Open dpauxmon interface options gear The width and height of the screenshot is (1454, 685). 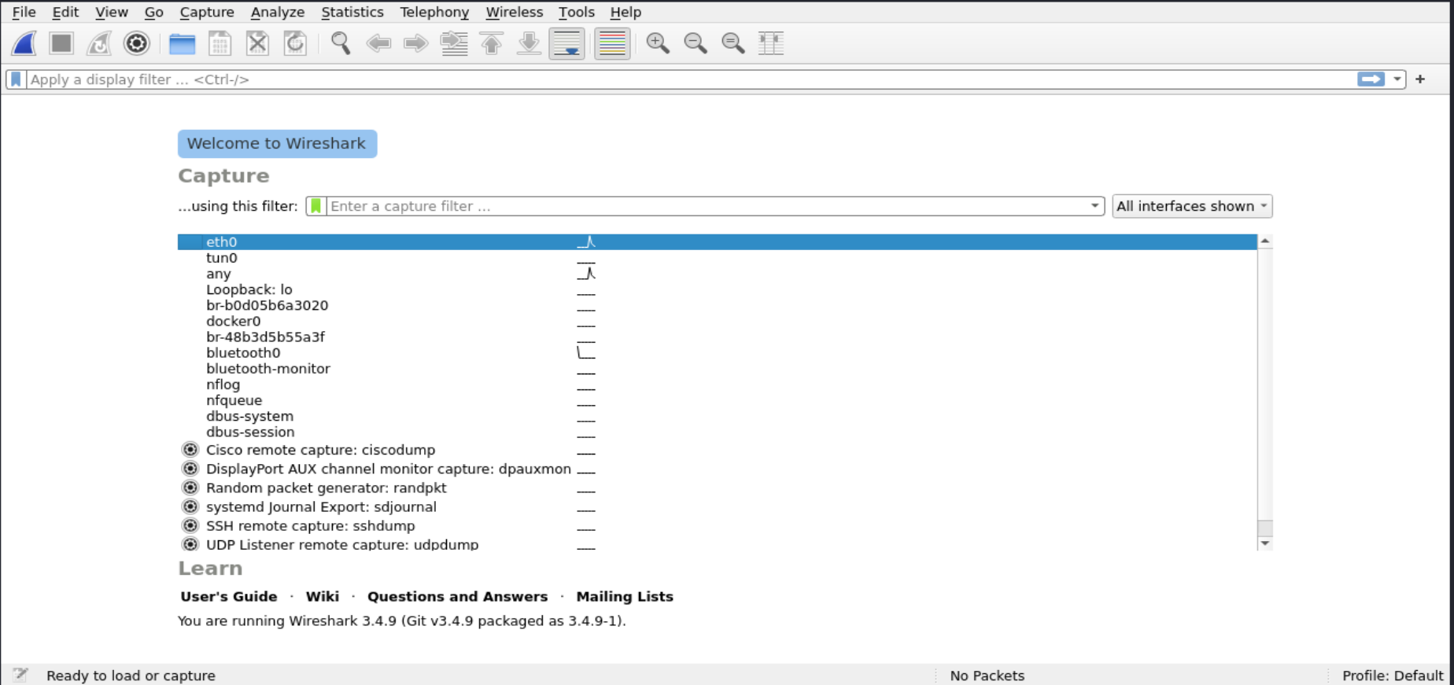[x=190, y=469]
